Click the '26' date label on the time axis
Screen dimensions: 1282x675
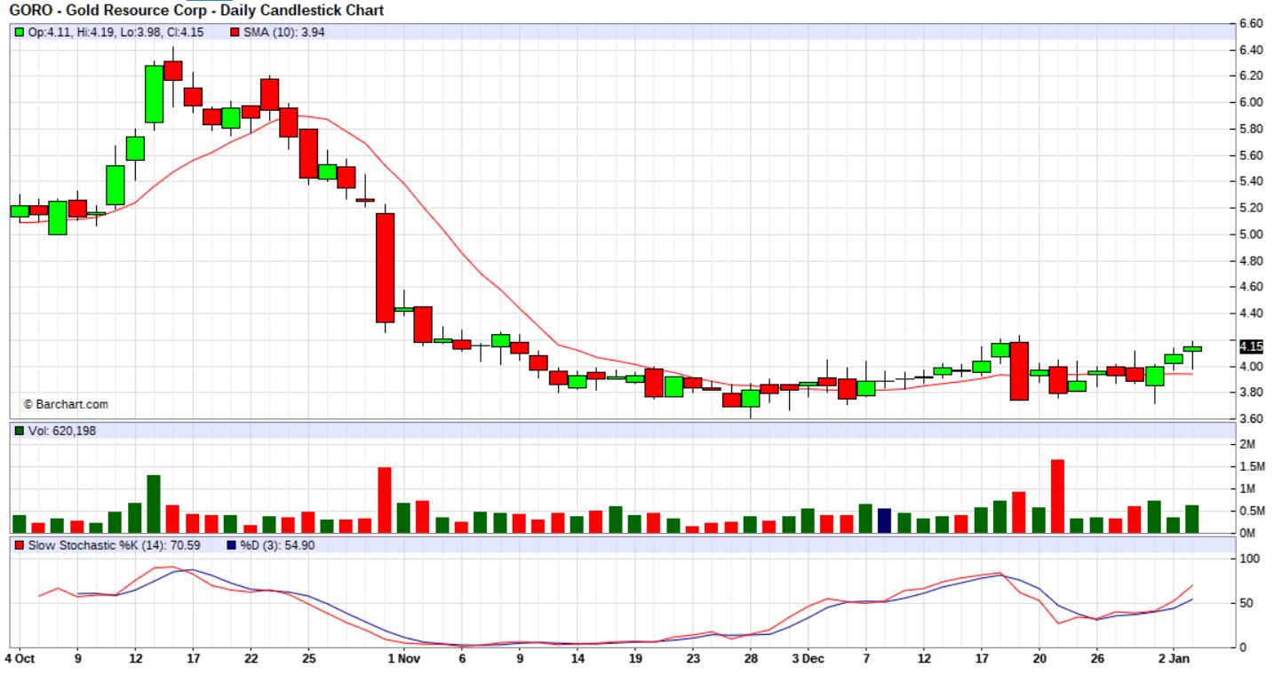click(1096, 659)
